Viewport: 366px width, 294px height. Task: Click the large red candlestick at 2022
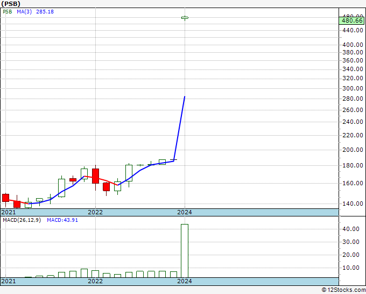pyautogui.click(x=95, y=176)
